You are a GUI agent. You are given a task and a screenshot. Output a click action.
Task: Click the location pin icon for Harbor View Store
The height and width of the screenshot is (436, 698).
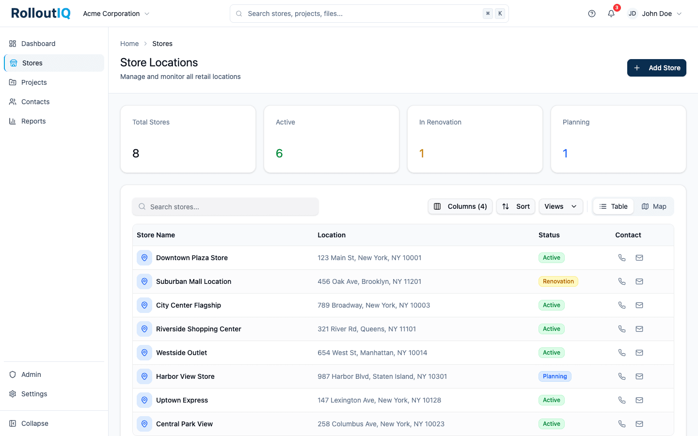144,376
